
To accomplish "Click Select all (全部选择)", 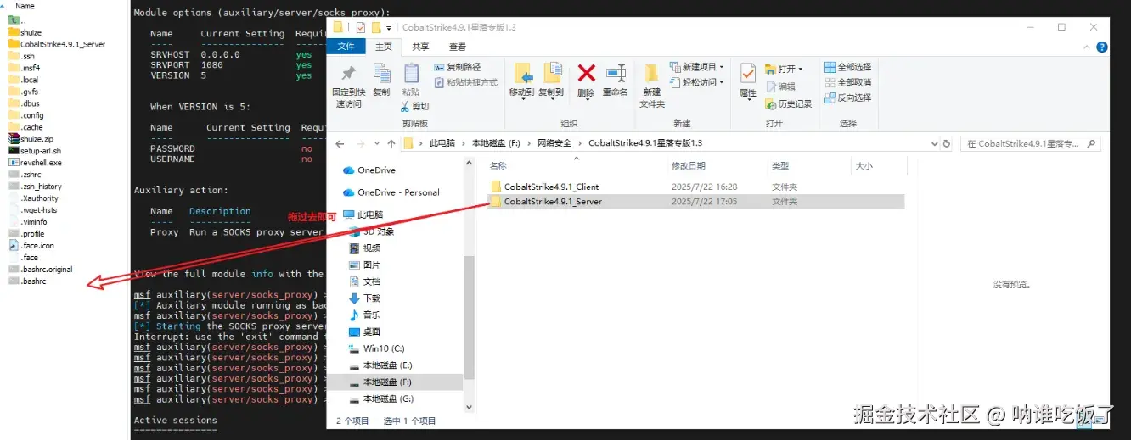I will point(847,67).
